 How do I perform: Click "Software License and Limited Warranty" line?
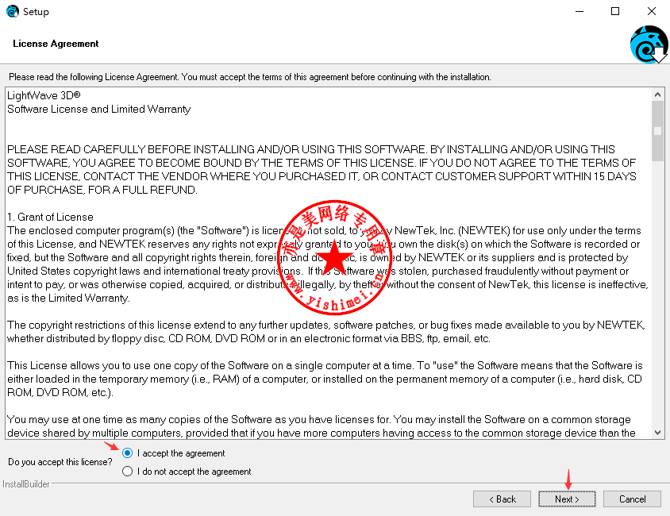(x=98, y=109)
